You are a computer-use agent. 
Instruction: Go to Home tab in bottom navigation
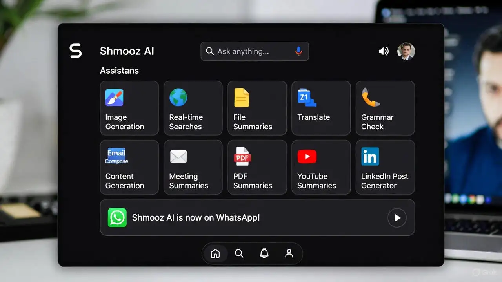215,254
